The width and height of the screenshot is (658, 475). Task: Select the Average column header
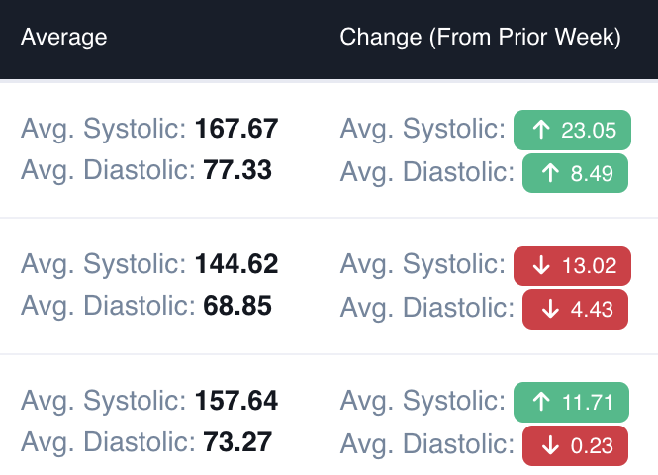click(63, 37)
